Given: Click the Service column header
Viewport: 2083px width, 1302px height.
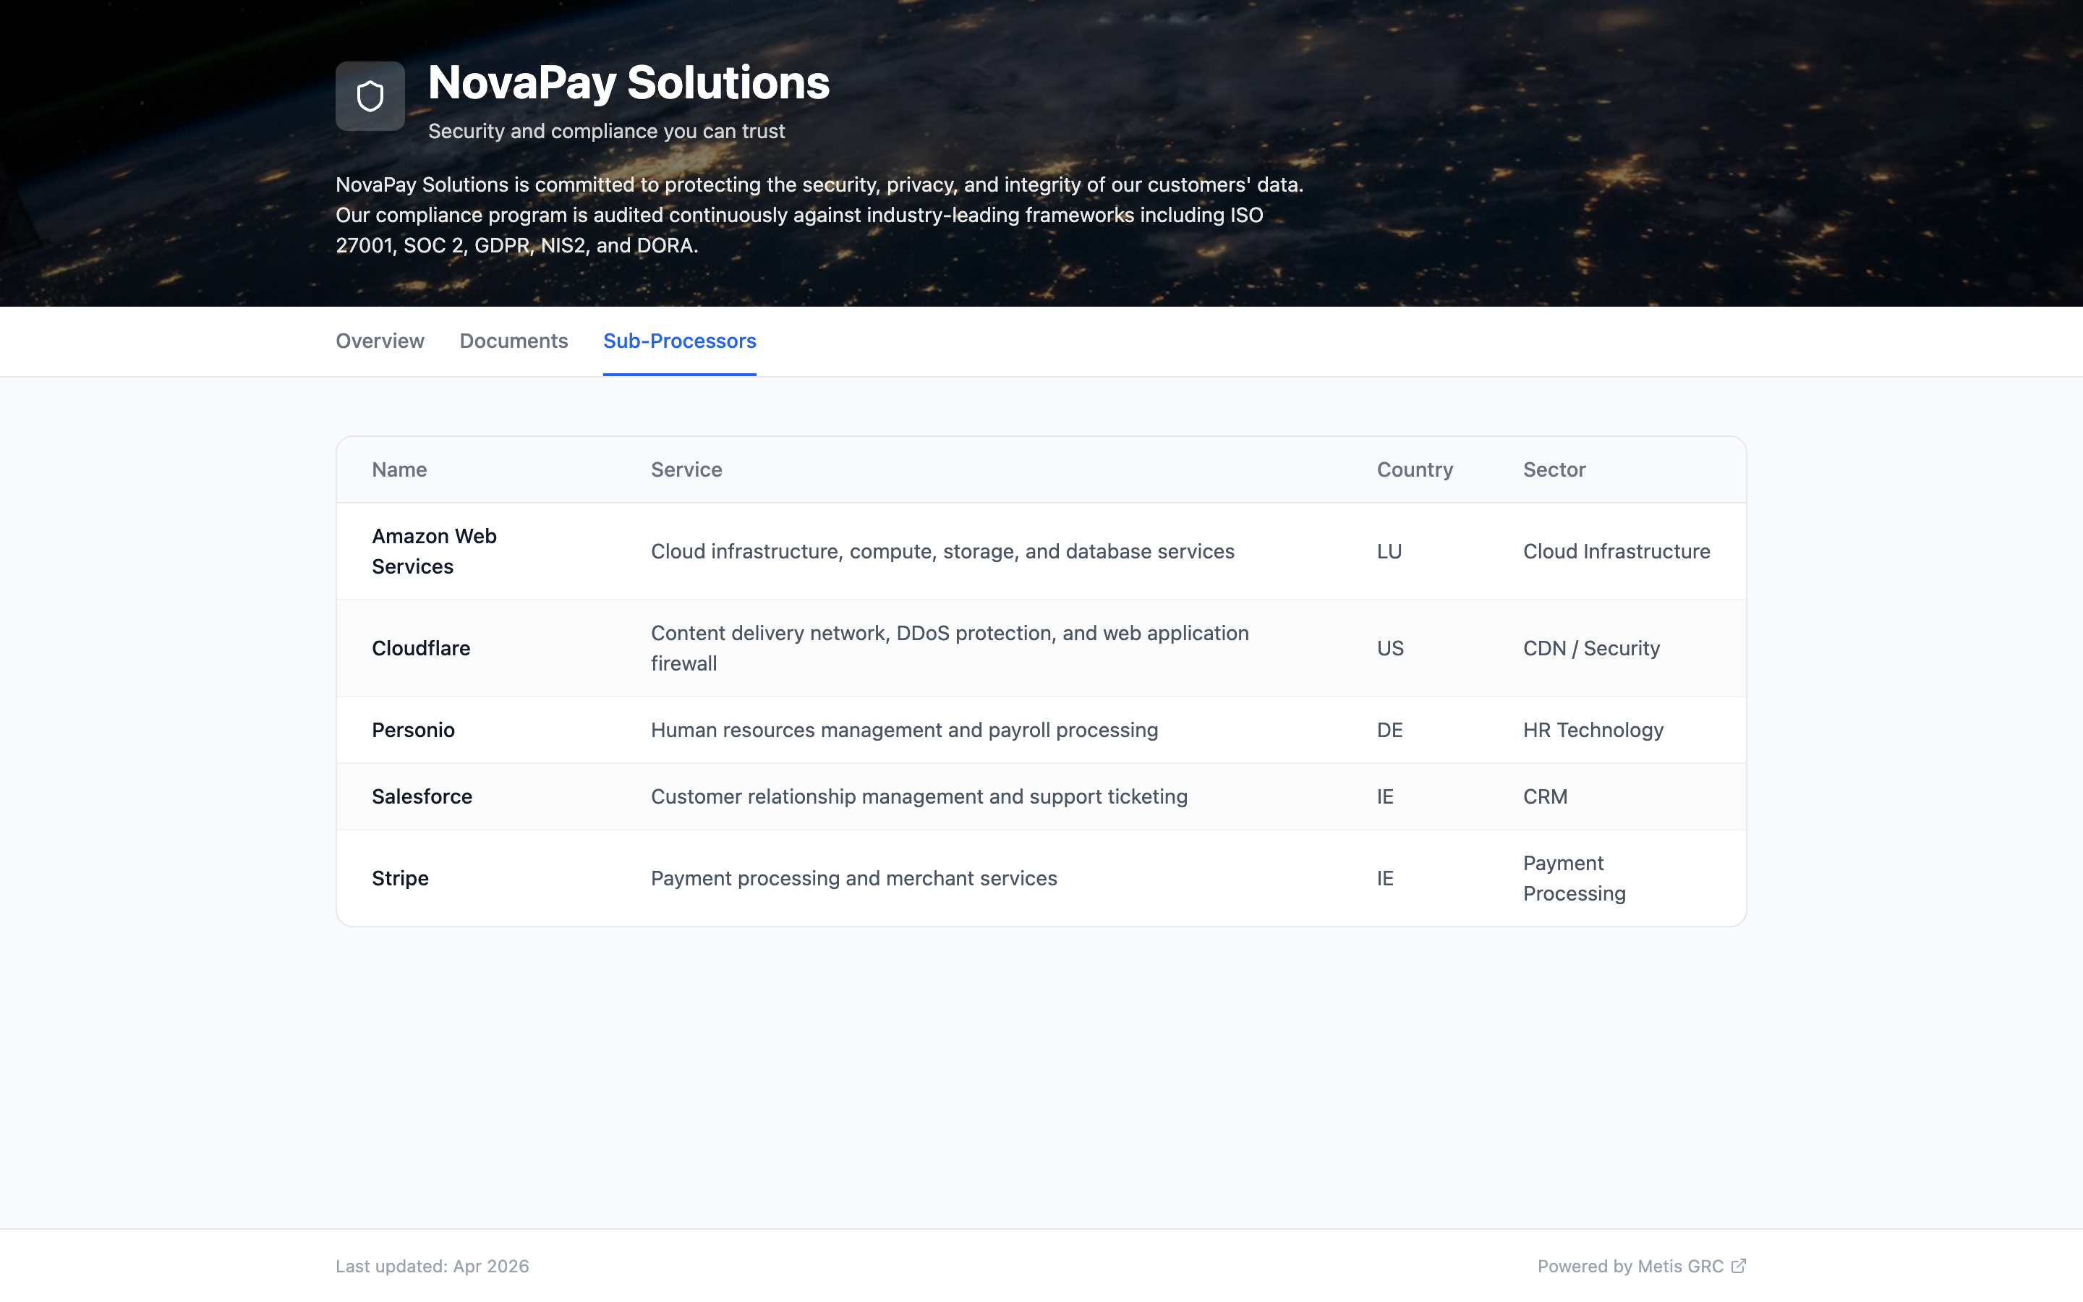Looking at the screenshot, I should click(x=686, y=469).
